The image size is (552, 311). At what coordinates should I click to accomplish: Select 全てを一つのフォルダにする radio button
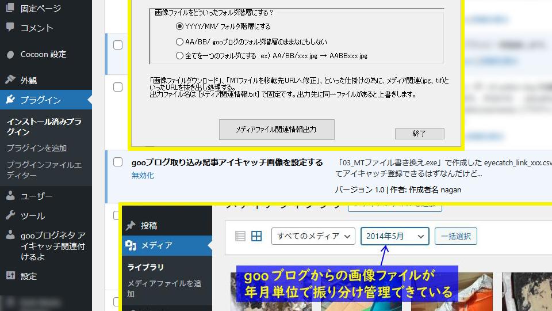tap(179, 55)
